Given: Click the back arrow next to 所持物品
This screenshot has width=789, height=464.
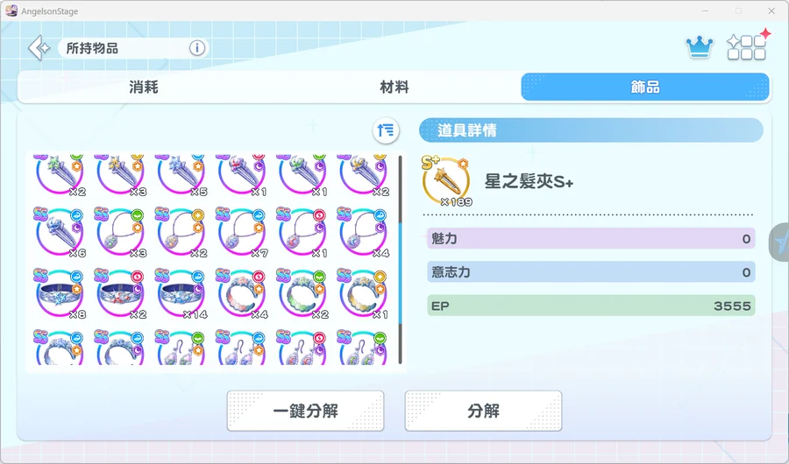Looking at the screenshot, I should tap(39, 48).
